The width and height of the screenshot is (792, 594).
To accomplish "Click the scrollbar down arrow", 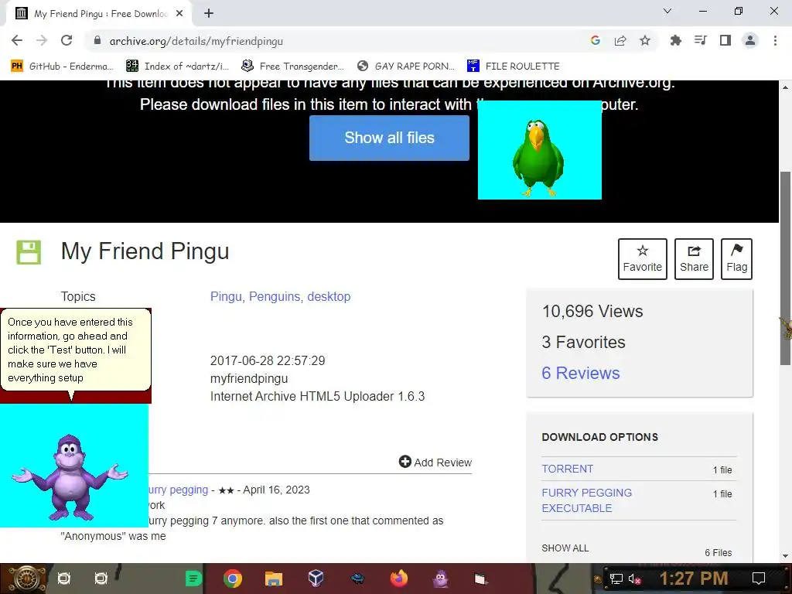I will 785,556.
